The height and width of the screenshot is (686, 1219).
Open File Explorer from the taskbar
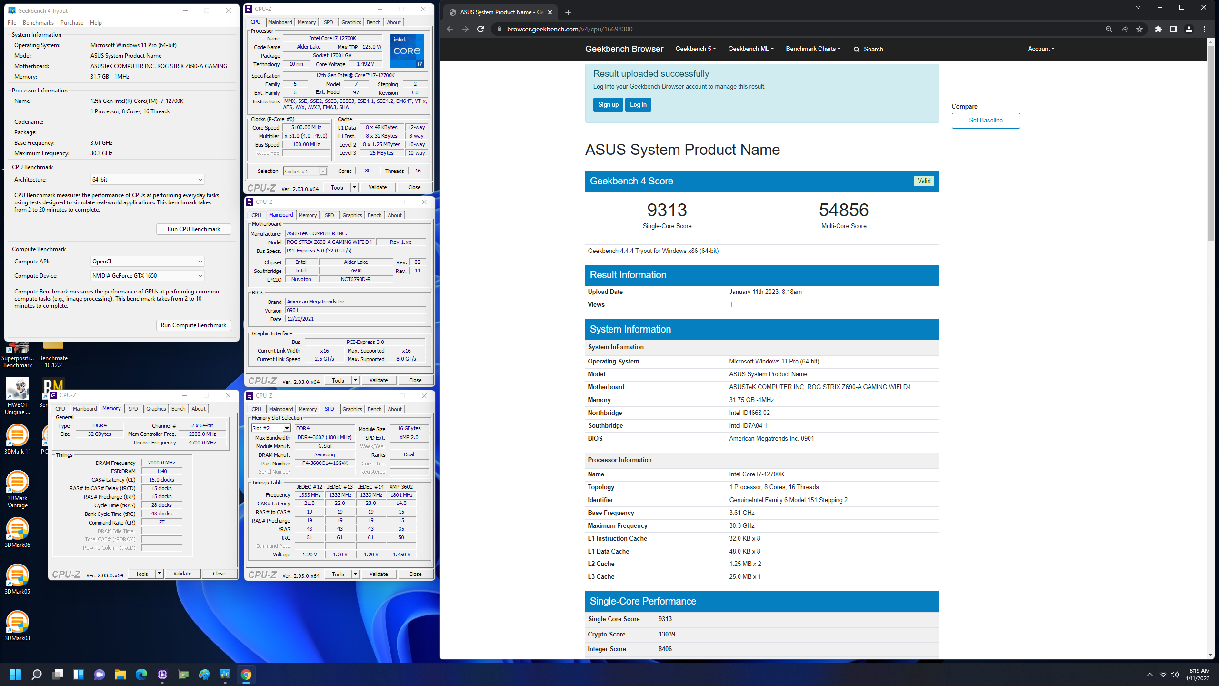(120, 675)
